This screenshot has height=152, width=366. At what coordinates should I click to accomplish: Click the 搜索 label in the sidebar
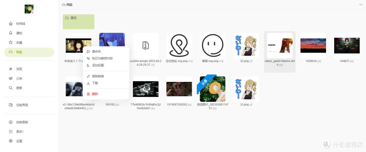[19, 88]
